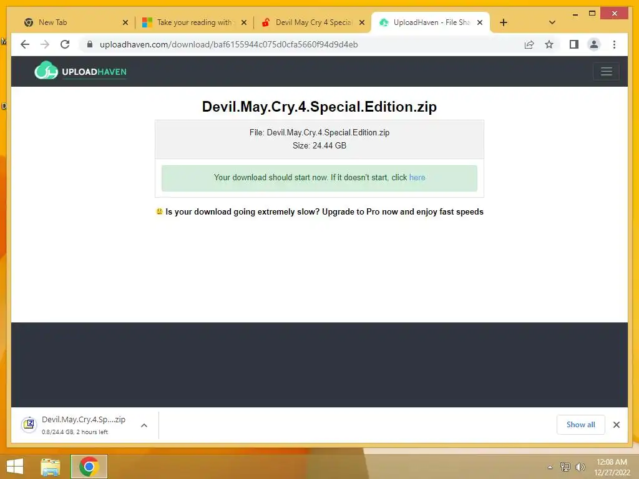The image size is (639, 479).
Task: Expand the download item options chevron
Action: point(144,425)
